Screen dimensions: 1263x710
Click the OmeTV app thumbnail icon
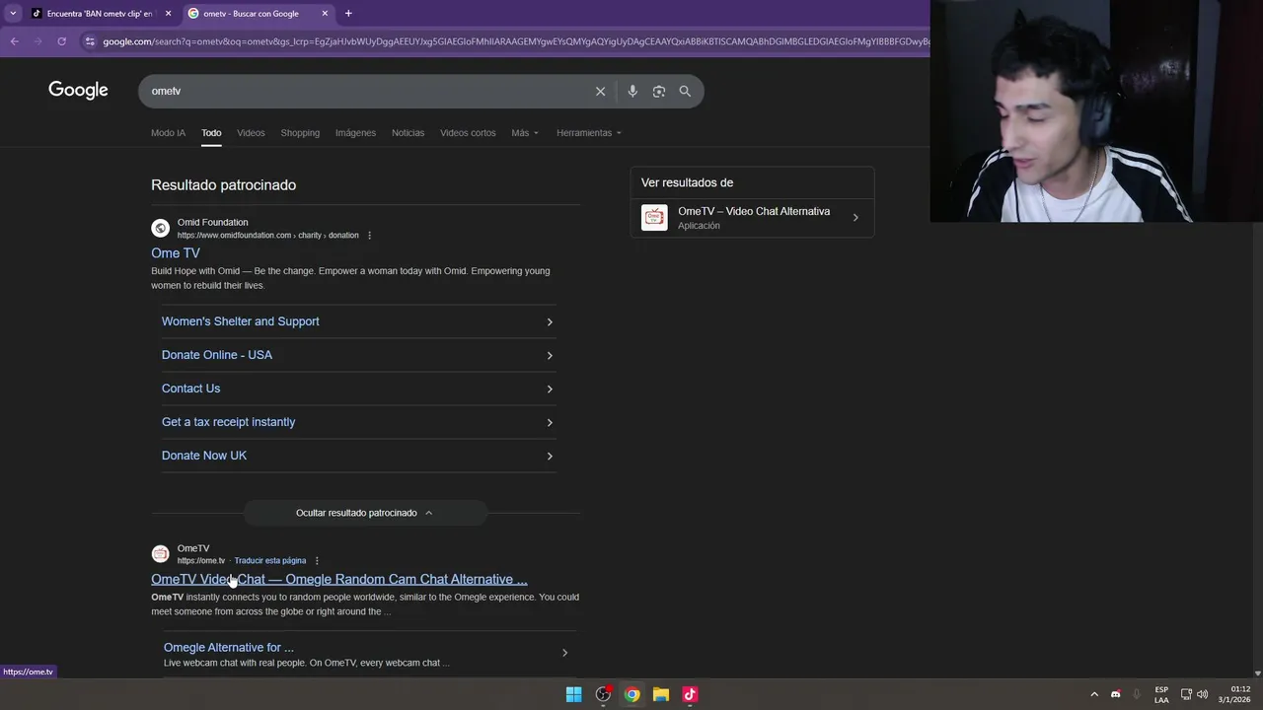(x=654, y=218)
